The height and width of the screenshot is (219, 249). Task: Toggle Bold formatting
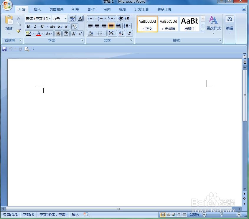click(28, 26)
